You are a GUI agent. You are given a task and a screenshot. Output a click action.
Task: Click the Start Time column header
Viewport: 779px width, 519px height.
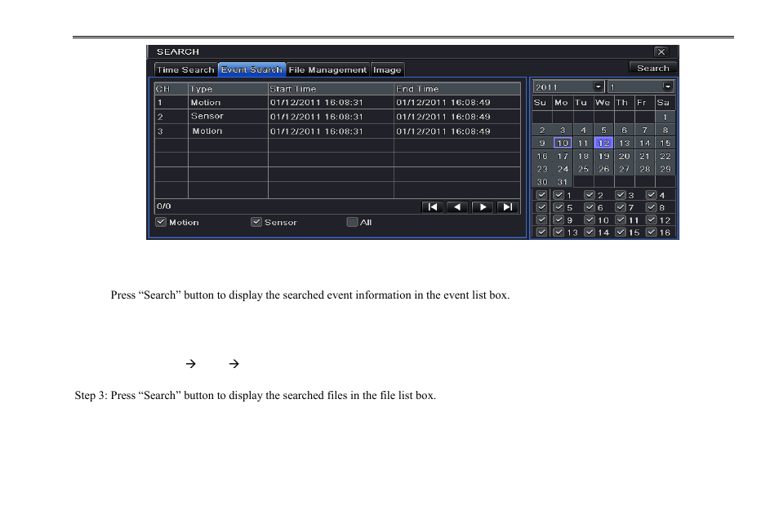(331, 89)
